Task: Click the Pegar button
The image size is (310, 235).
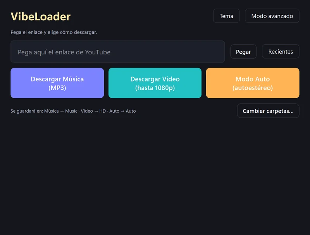Action: [x=243, y=52]
